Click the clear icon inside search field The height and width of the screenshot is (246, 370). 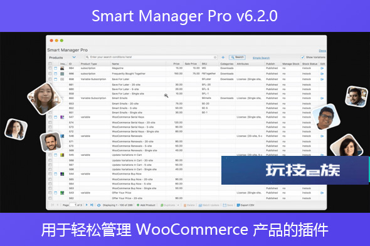[215, 57]
